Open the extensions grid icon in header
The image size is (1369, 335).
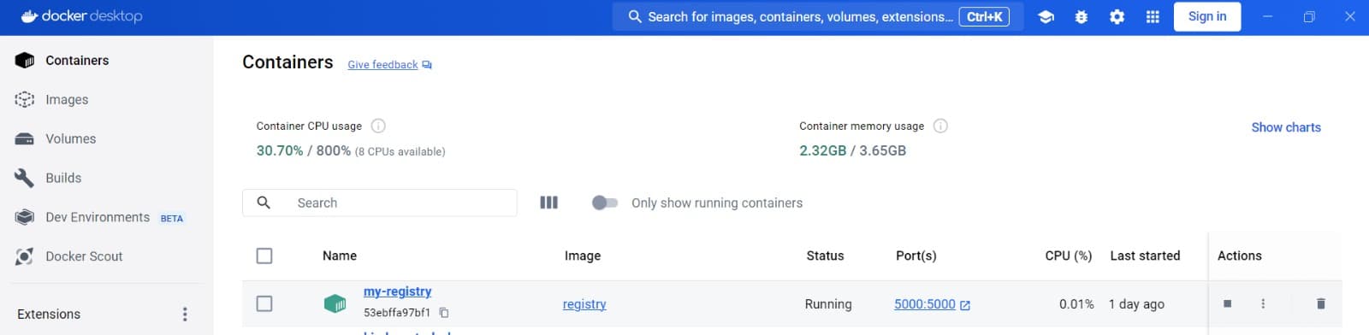click(1153, 17)
